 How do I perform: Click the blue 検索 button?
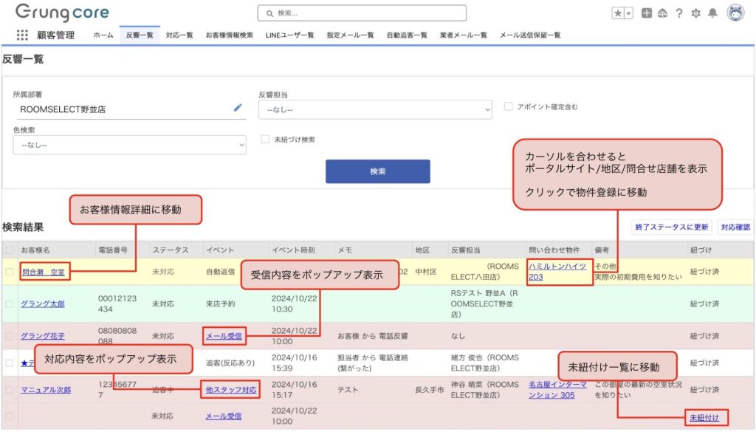pyautogui.click(x=377, y=171)
